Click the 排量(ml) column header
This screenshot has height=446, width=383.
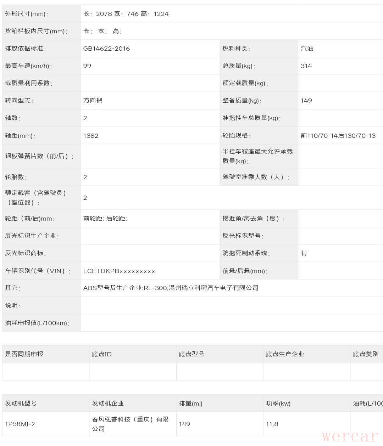(191, 403)
